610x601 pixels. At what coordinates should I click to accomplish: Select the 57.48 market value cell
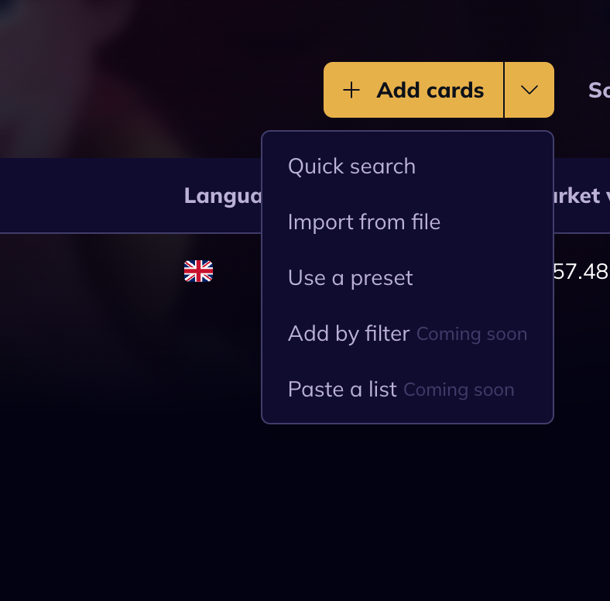[581, 271]
